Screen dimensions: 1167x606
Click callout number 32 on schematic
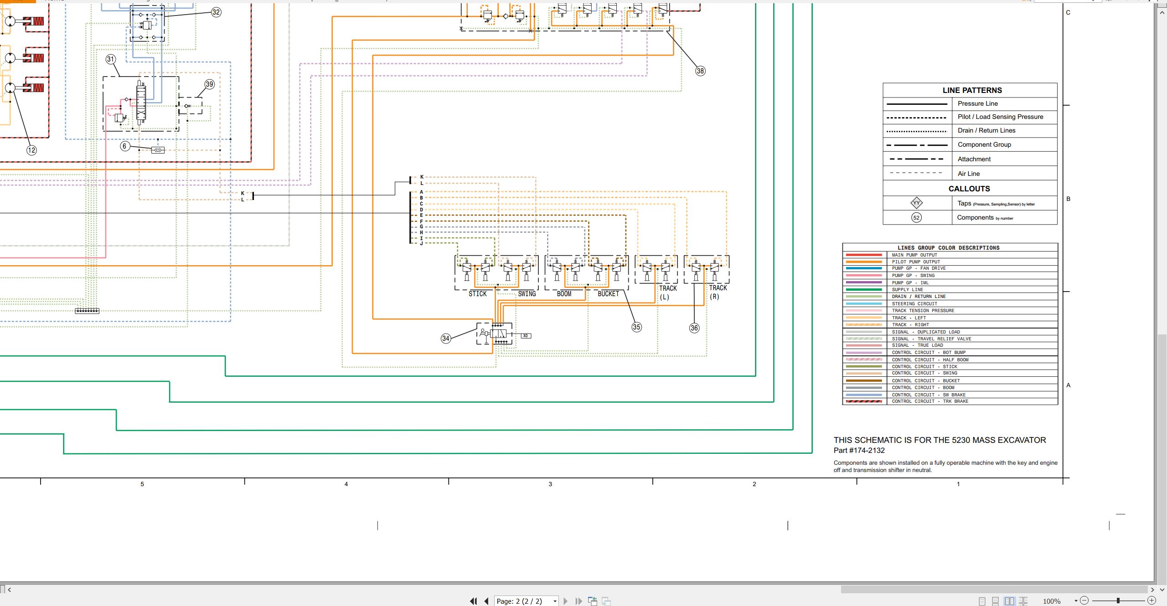pos(216,12)
